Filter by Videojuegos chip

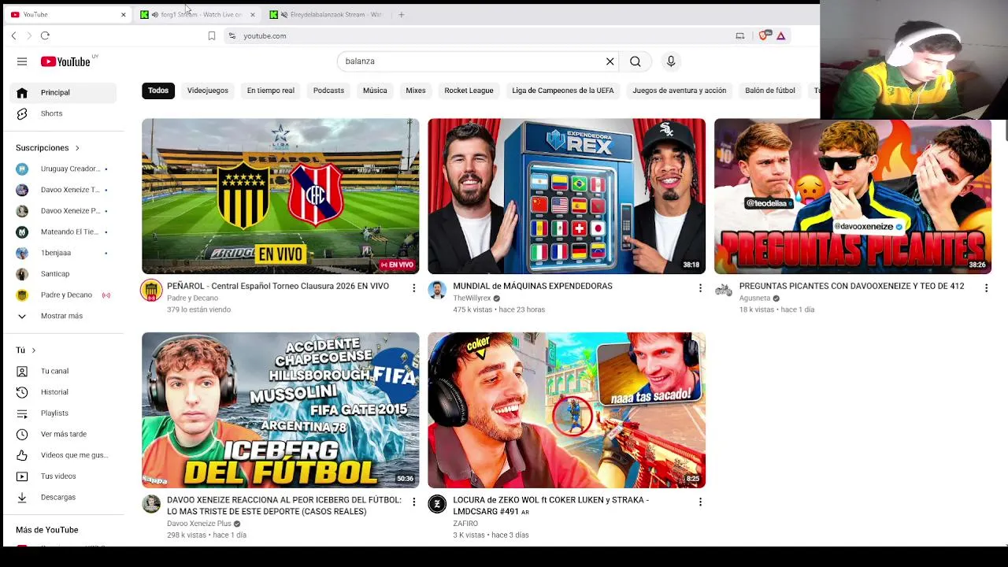208,91
